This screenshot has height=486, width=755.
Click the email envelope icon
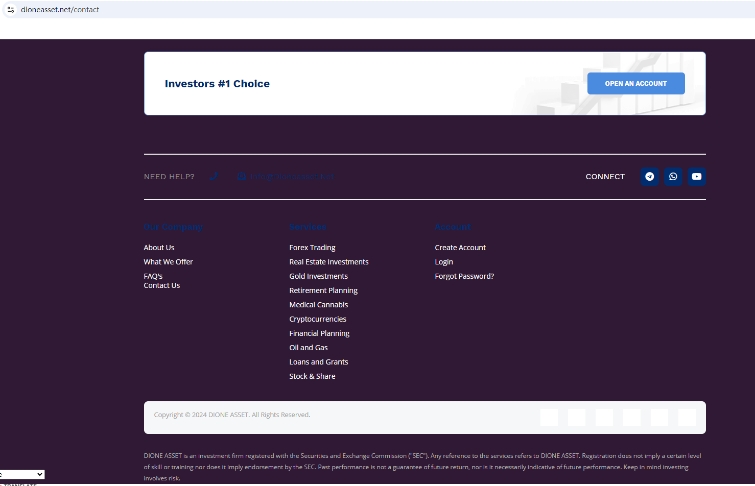pyautogui.click(x=242, y=177)
